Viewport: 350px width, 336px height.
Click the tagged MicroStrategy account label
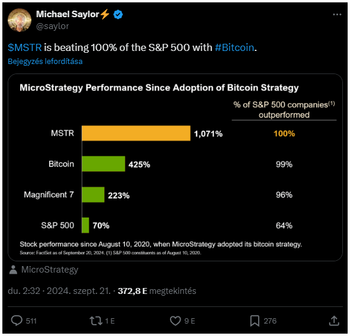point(50,270)
